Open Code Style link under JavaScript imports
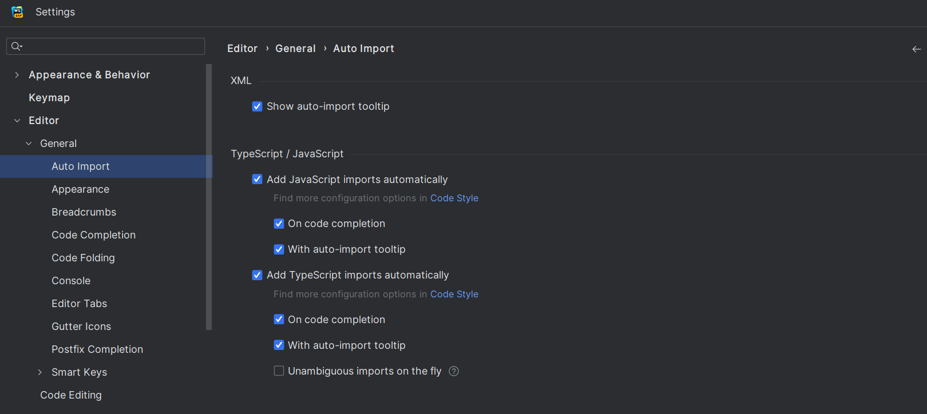This screenshot has width=927, height=414. coord(454,198)
